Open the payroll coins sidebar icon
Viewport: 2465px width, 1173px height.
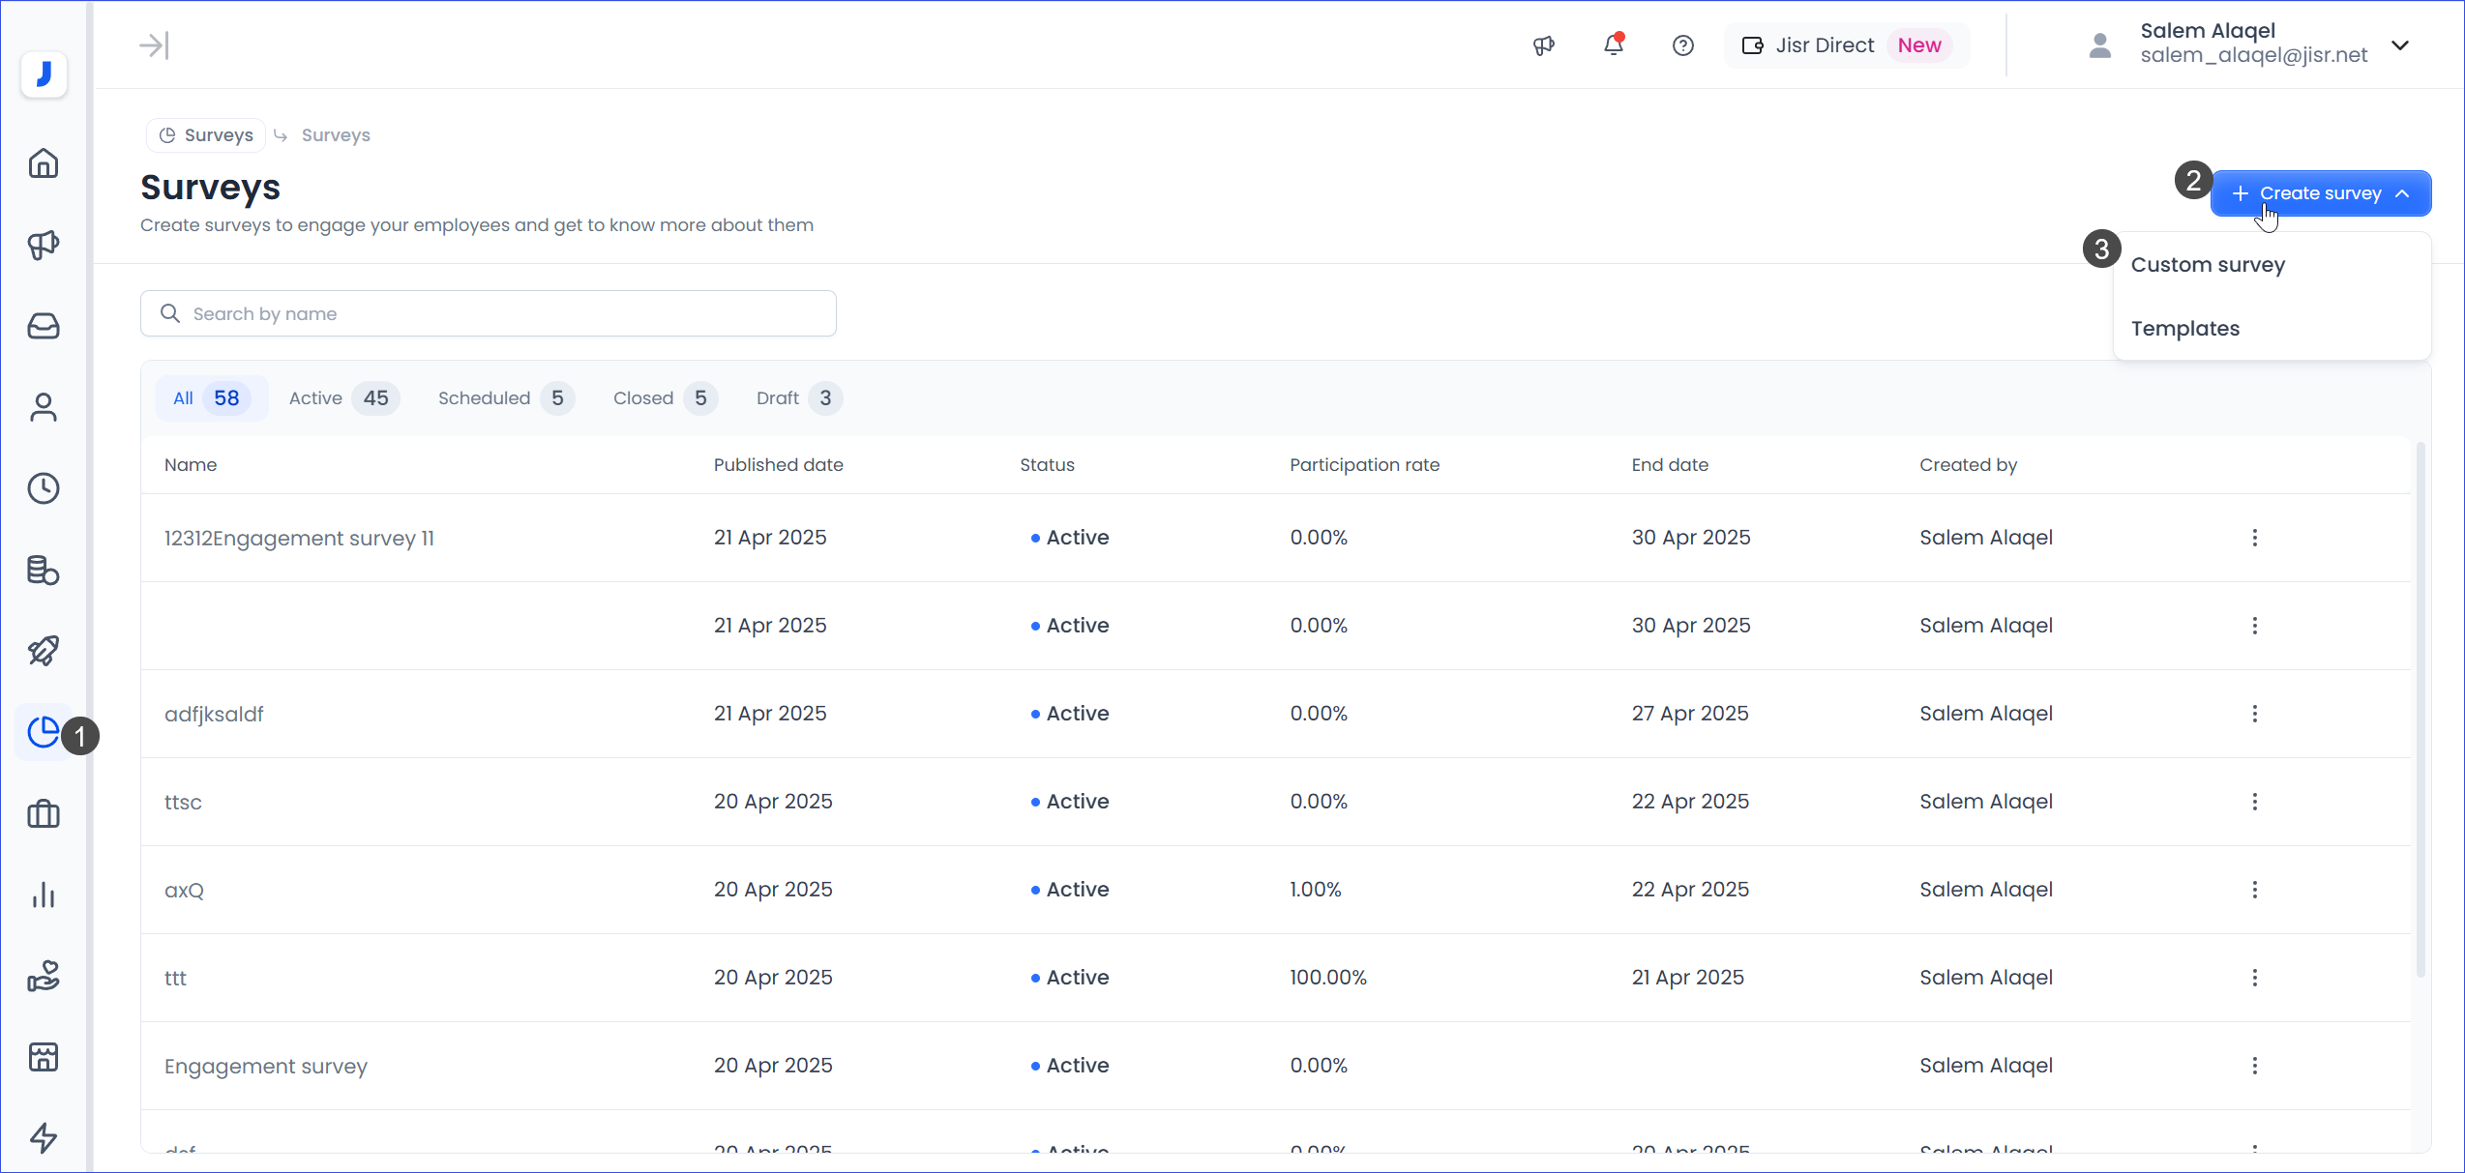tap(44, 571)
